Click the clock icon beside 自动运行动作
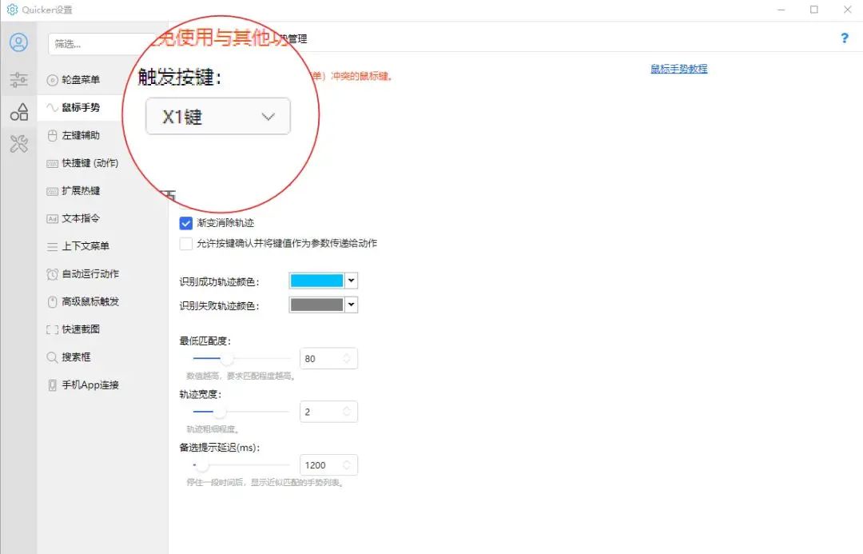Viewport: 863px width, 554px height. [x=52, y=274]
